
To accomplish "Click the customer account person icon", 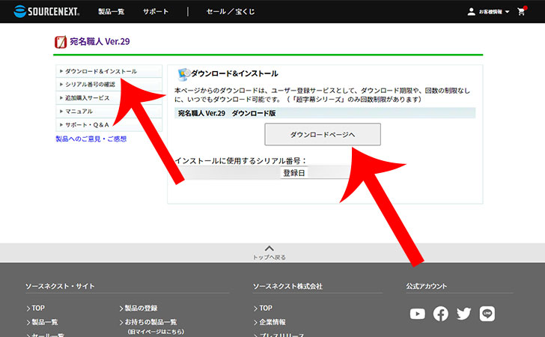I will pos(472,12).
